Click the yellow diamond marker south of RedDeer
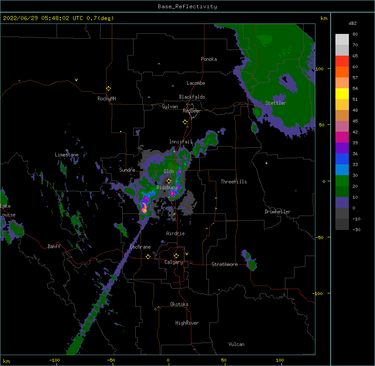The height and width of the screenshot is (366, 375). [185, 122]
